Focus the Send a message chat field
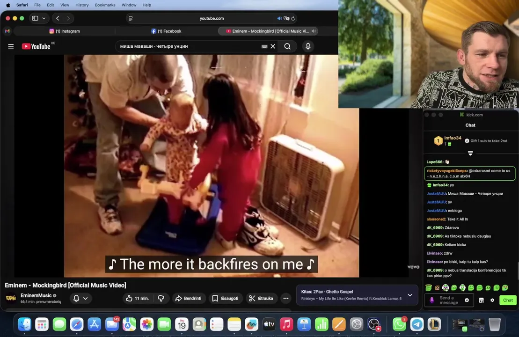The width and height of the screenshot is (519, 337). point(449,300)
